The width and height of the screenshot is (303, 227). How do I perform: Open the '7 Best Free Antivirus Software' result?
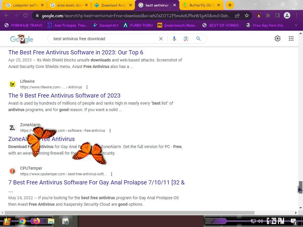click(96, 182)
